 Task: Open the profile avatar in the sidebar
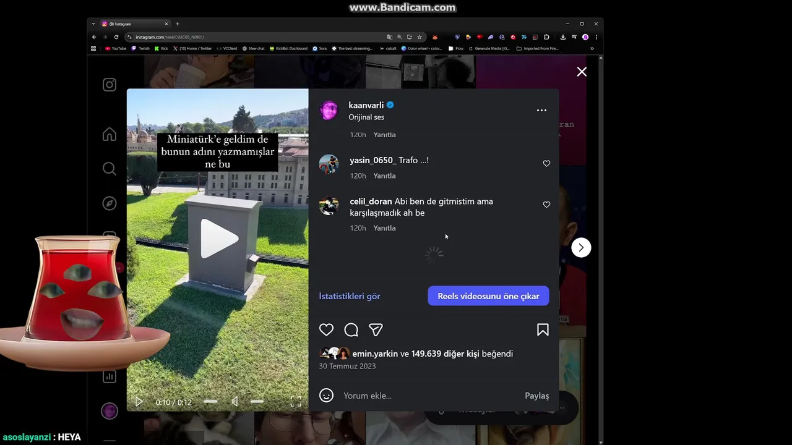[x=110, y=410]
